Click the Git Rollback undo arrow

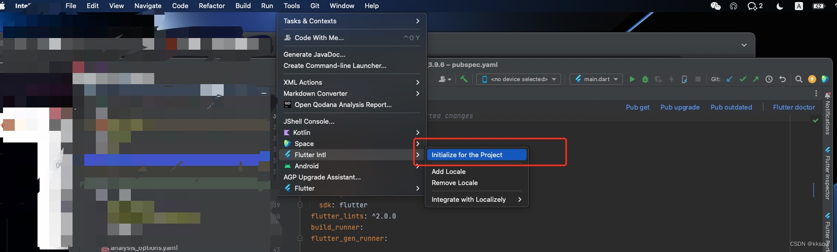[x=782, y=79]
